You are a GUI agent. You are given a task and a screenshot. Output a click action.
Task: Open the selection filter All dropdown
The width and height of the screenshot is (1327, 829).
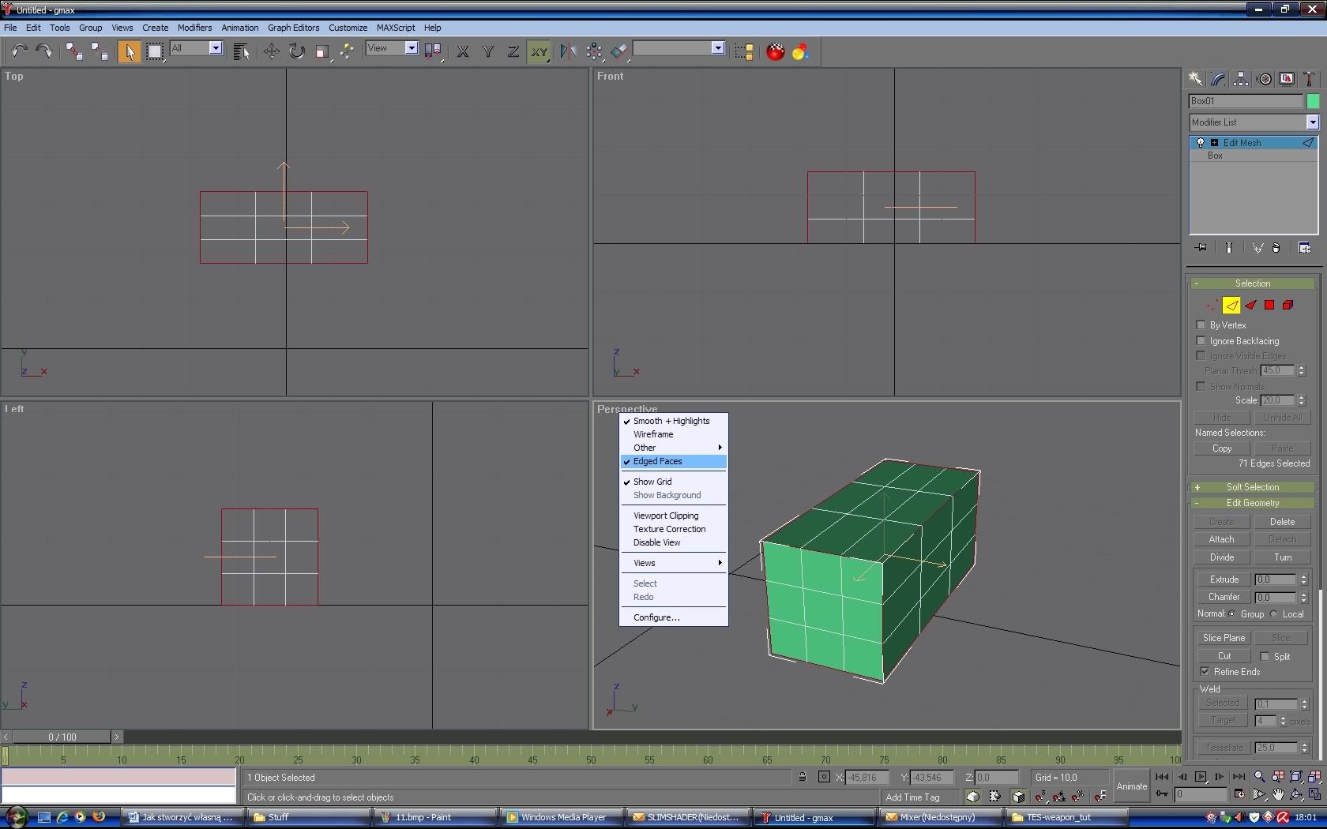(x=215, y=48)
